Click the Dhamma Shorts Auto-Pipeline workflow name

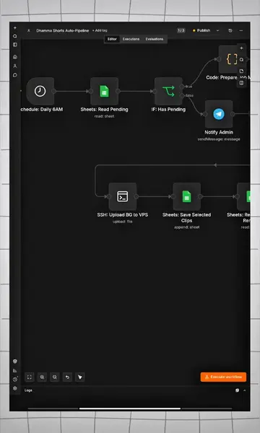point(63,30)
